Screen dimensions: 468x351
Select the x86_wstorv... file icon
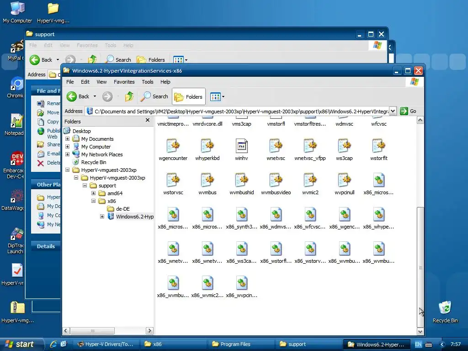310,249
